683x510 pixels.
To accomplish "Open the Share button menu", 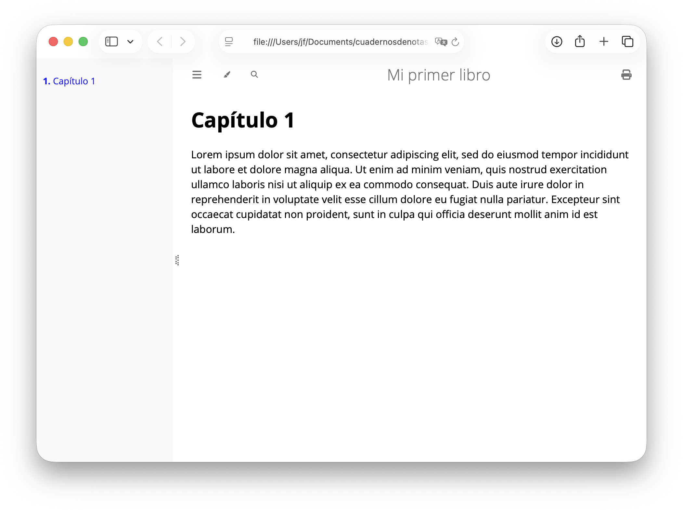I will point(580,42).
